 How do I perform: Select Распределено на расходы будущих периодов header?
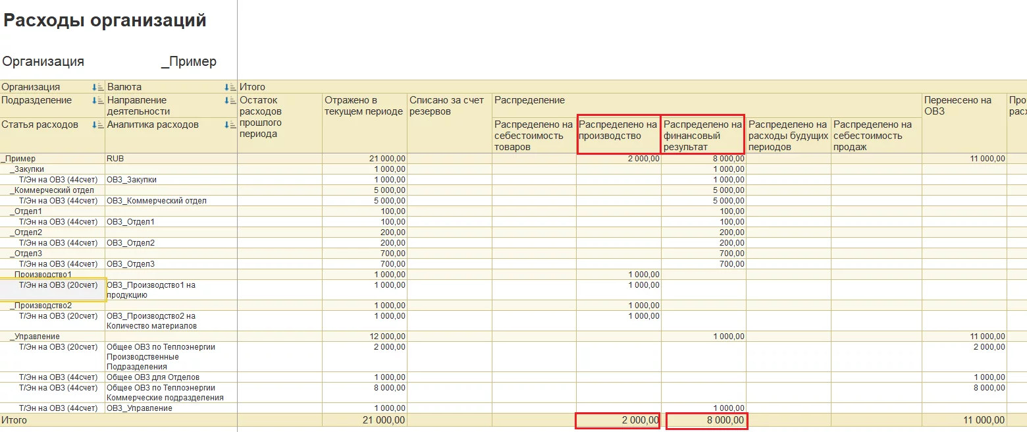[x=788, y=136]
